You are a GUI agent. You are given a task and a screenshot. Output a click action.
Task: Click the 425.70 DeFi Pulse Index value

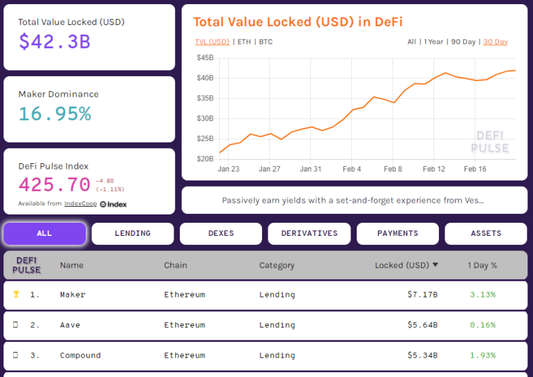pos(55,185)
